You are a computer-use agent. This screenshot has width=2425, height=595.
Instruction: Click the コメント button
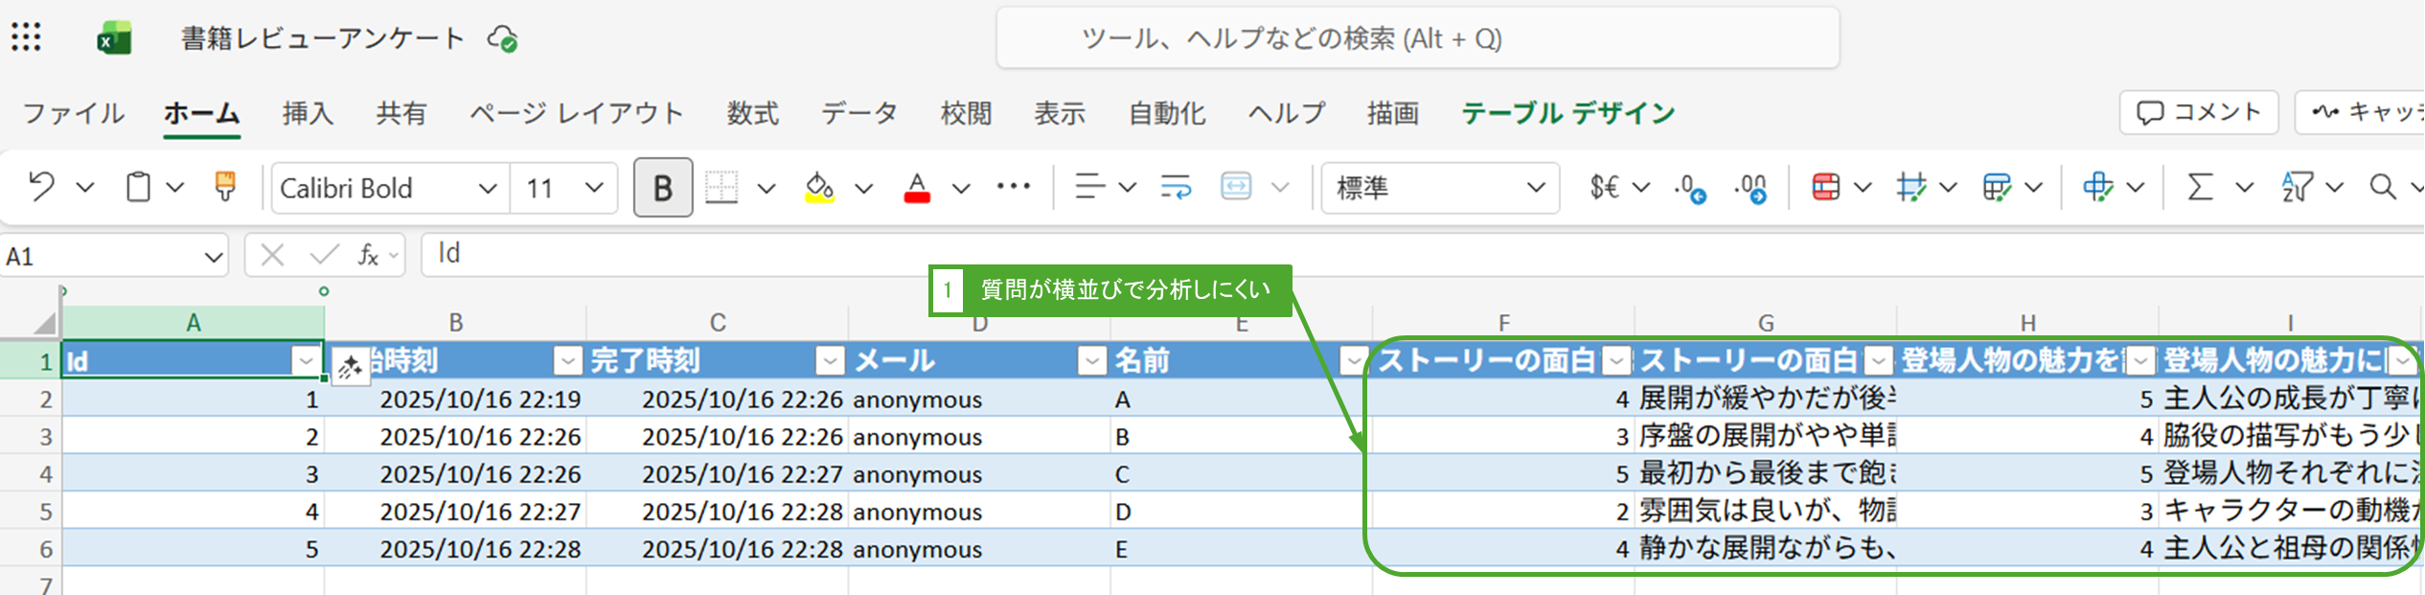(2198, 112)
